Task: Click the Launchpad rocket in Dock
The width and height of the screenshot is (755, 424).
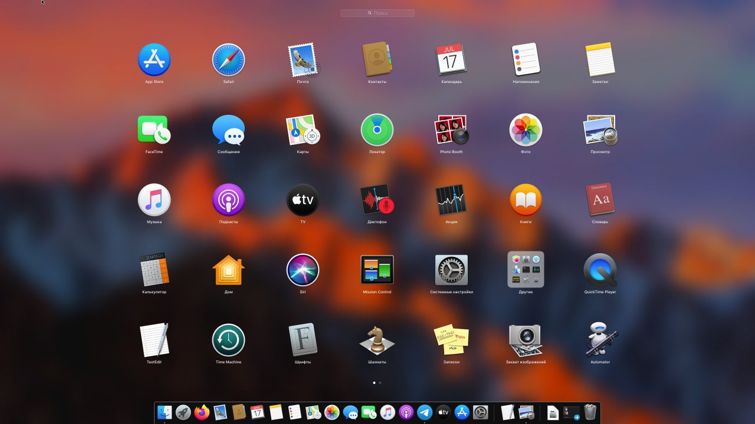Action: [x=183, y=412]
